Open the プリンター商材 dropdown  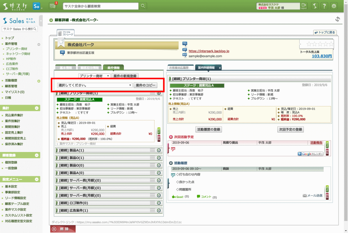coord(94,76)
